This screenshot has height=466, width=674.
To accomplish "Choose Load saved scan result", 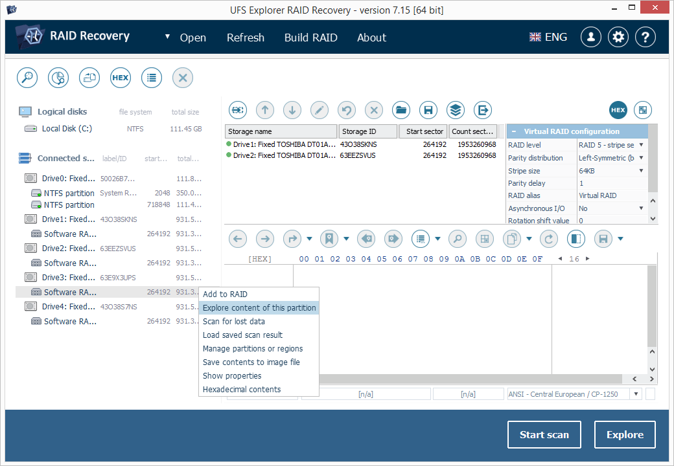I will (259, 335).
